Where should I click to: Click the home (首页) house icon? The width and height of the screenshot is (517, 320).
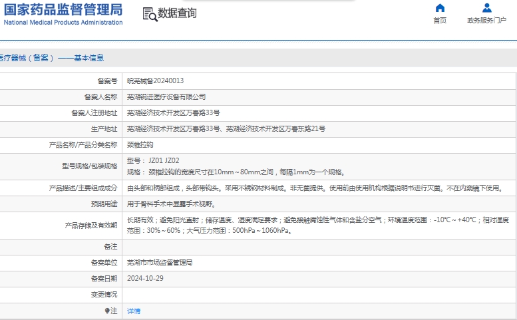click(440, 7)
